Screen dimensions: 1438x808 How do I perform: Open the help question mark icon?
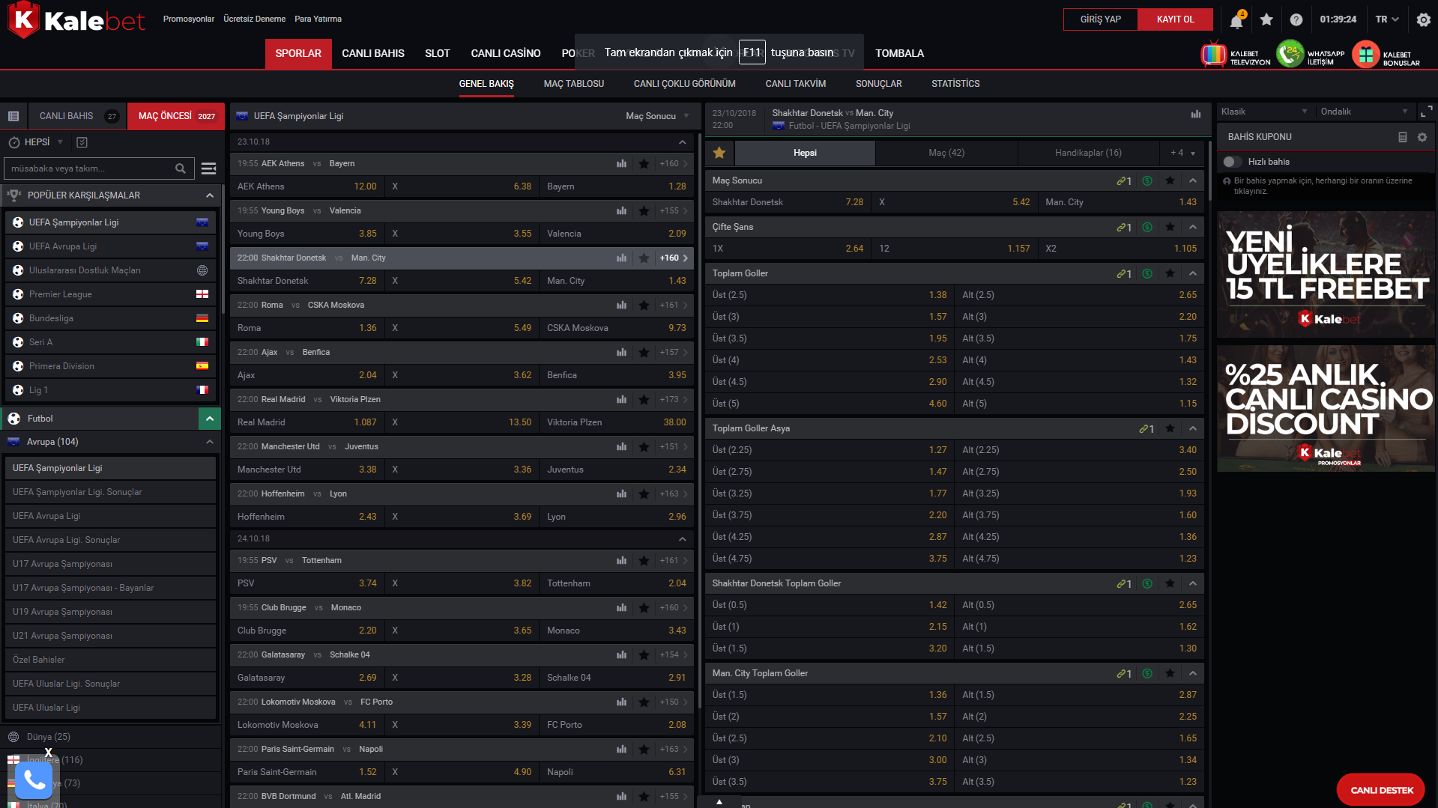(x=1296, y=19)
